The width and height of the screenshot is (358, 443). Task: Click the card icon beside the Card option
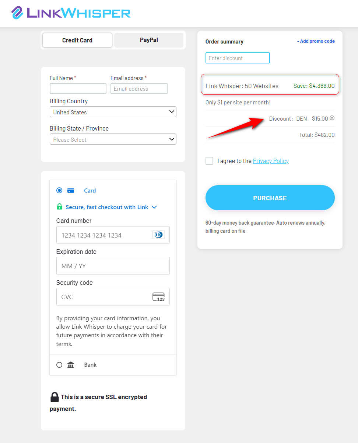tap(71, 190)
